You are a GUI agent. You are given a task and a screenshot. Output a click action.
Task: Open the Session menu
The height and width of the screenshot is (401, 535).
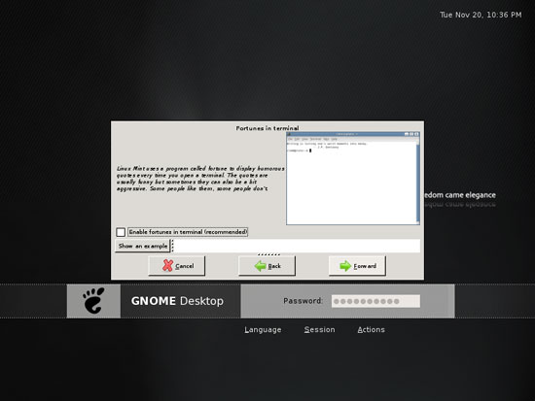coord(319,330)
